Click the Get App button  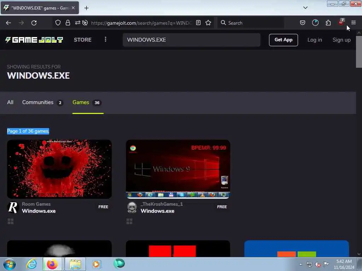click(x=283, y=40)
